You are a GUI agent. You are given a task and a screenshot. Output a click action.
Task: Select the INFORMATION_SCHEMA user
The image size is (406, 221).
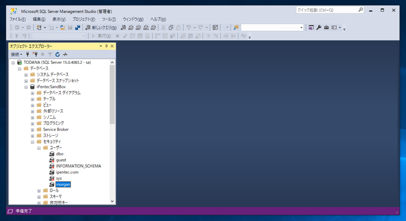click(79, 166)
